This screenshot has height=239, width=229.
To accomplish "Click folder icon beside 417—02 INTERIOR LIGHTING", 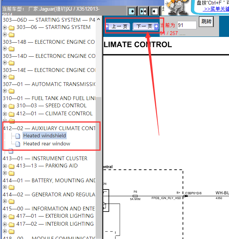I will pos(11,225).
